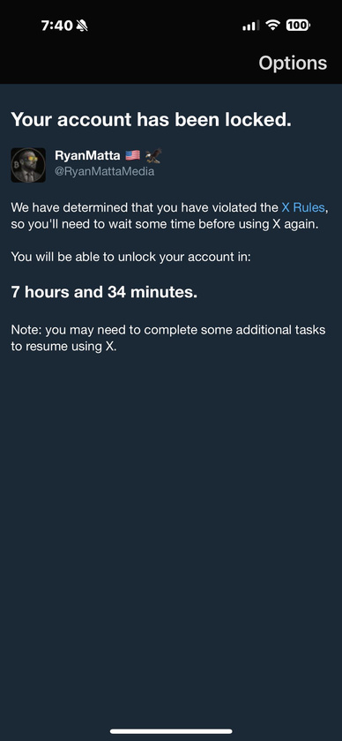Viewport: 342px width, 741px height.
Task: Tap the '7 hours and 34 minutes' countdown
Action: point(104,292)
